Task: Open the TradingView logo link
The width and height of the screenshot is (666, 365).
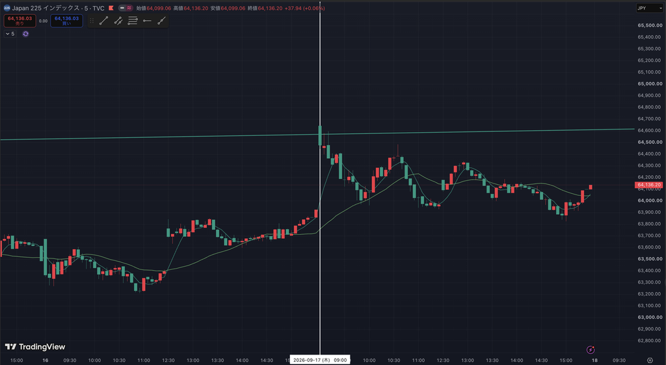Action: (x=35, y=347)
